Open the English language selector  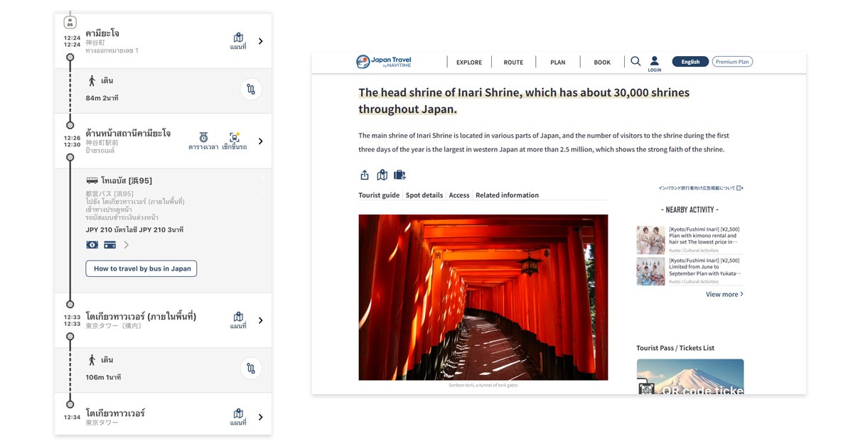click(690, 62)
